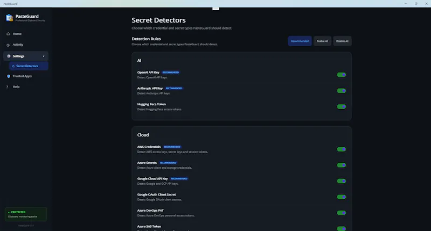The height and width of the screenshot is (231, 431).
Task: Toggle Azure SAS Token detection
Action: click(342, 228)
